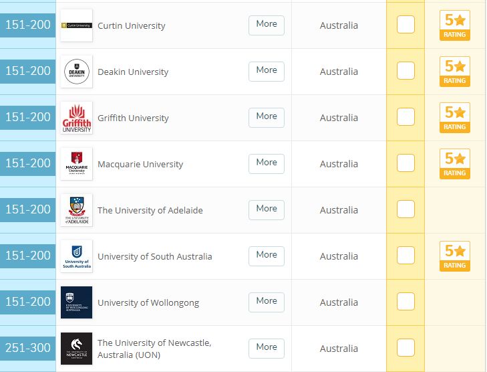487x372 pixels.
Task: Open The University of Newcastle, Australia link
Action: (154, 349)
